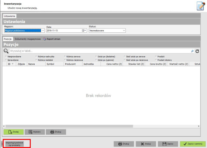The width and height of the screenshot is (207, 148).
Task: Click the Producent column header
Action: pyautogui.click(x=73, y=64)
